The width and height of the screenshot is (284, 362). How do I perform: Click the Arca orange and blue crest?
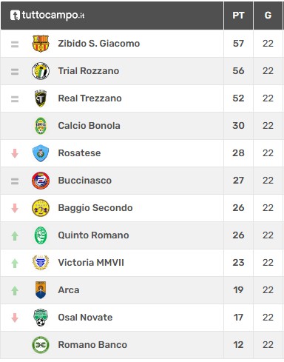point(41,290)
